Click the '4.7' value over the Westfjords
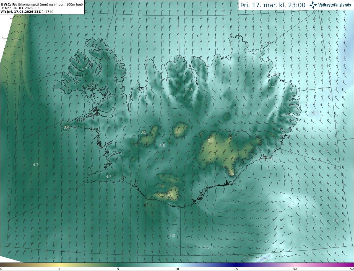 84,69
